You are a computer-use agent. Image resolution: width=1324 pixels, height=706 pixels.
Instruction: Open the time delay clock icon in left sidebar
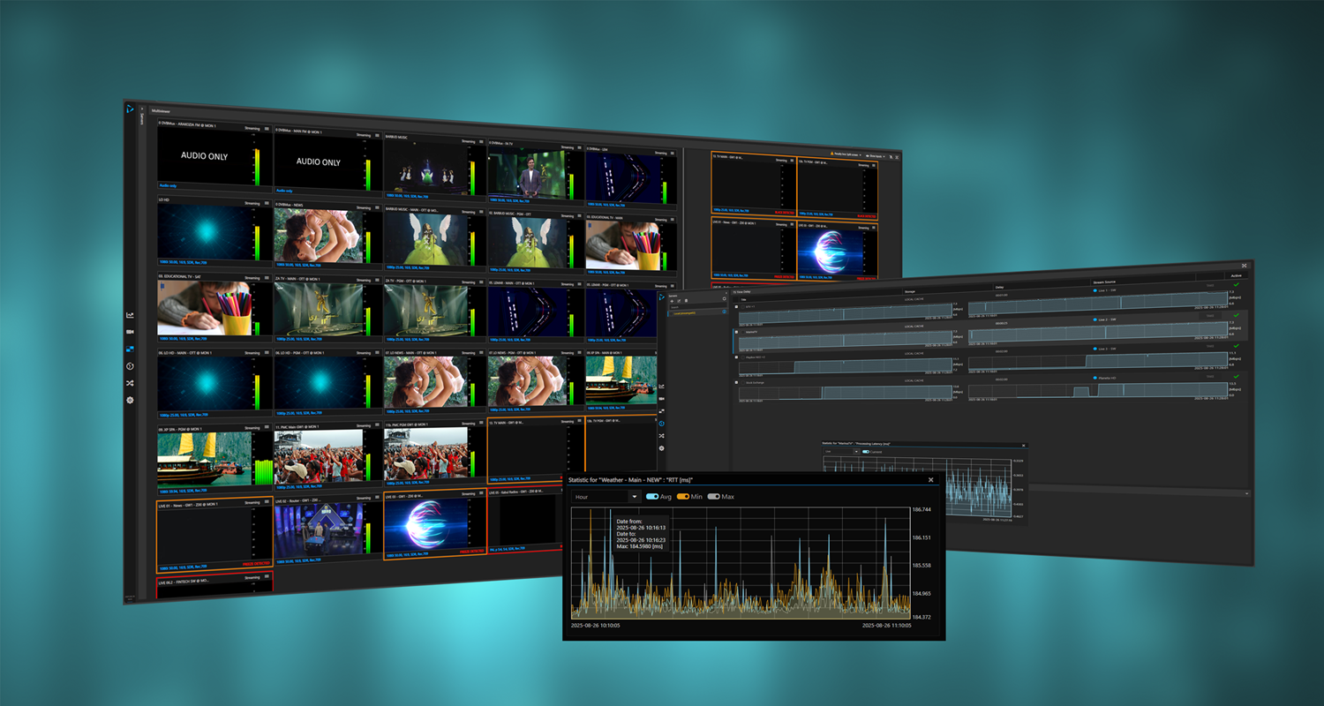130,365
